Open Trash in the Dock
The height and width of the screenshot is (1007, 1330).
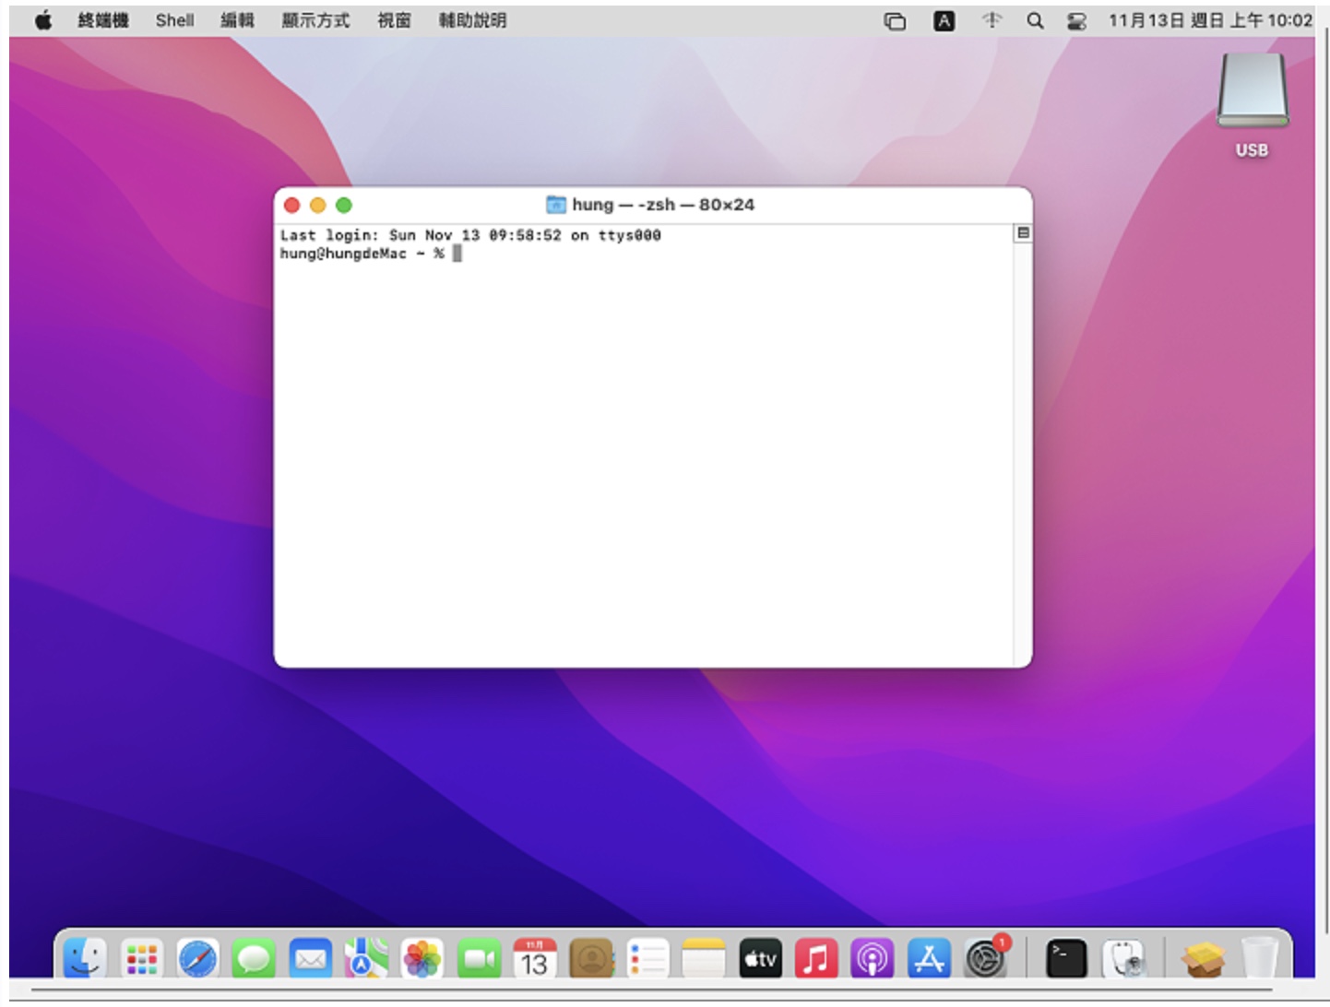tap(1259, 959)
